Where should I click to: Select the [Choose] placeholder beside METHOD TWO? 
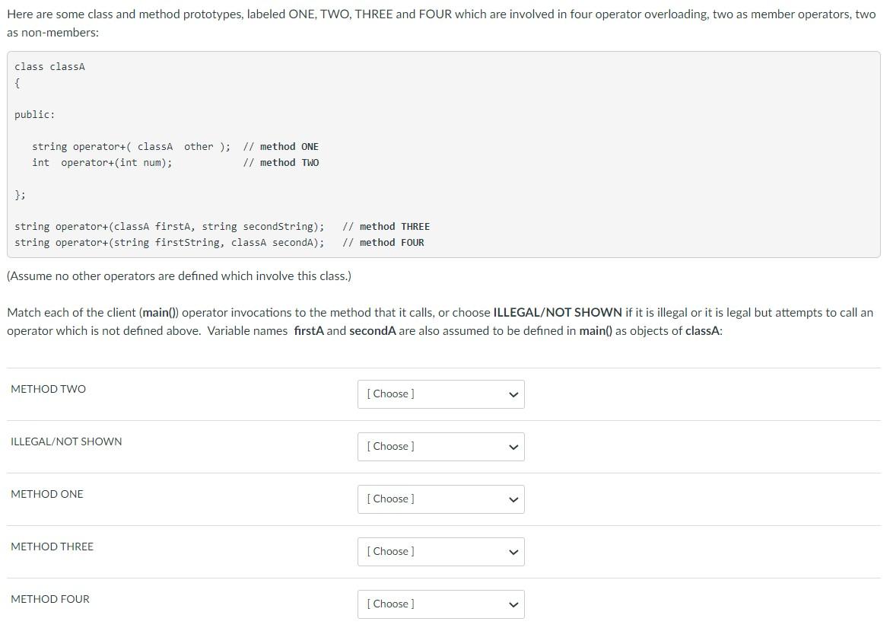click(390, 394)
